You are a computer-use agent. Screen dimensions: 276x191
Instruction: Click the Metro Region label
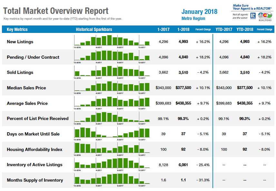tap(193, 18)
